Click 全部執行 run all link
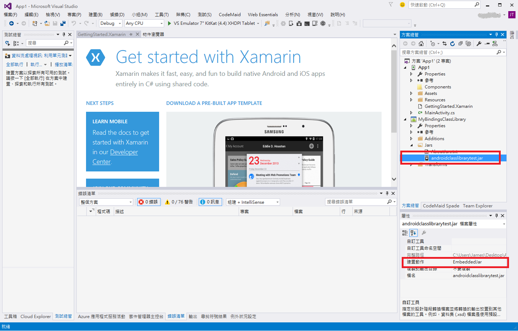The width and height of the screenshot is (518, 331). point(14,64)
